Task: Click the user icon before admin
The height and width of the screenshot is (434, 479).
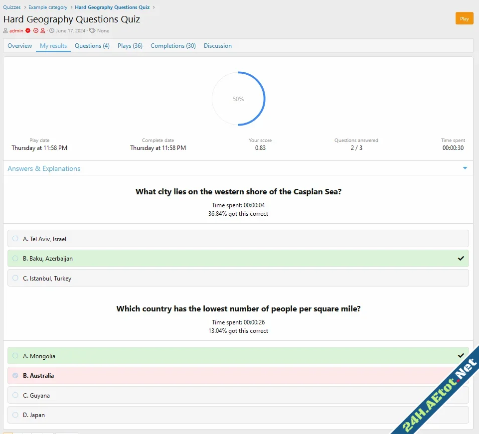Action: 5,31
